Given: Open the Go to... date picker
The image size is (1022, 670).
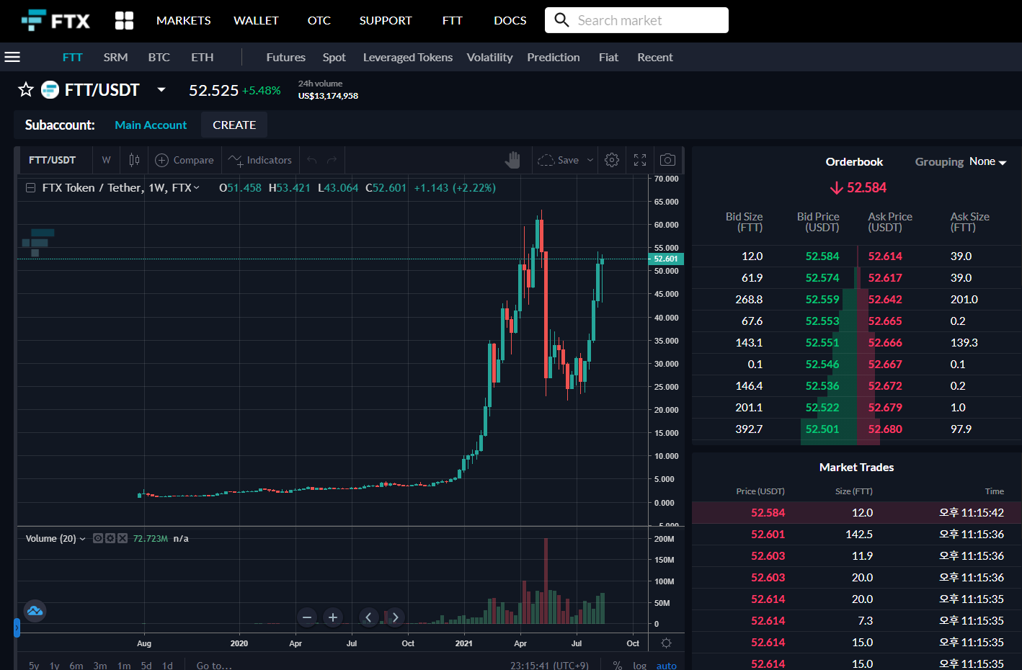Looking at the screenshot, I should pos(214,665).
